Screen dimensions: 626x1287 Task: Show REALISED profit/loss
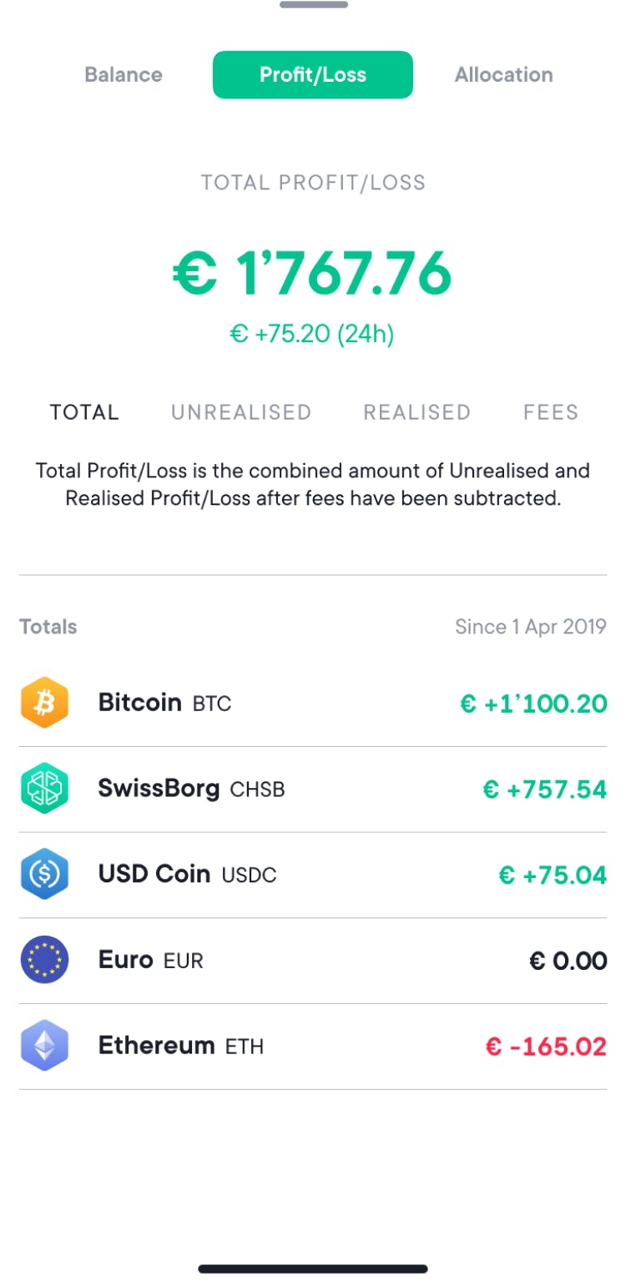tap(416, 411)
